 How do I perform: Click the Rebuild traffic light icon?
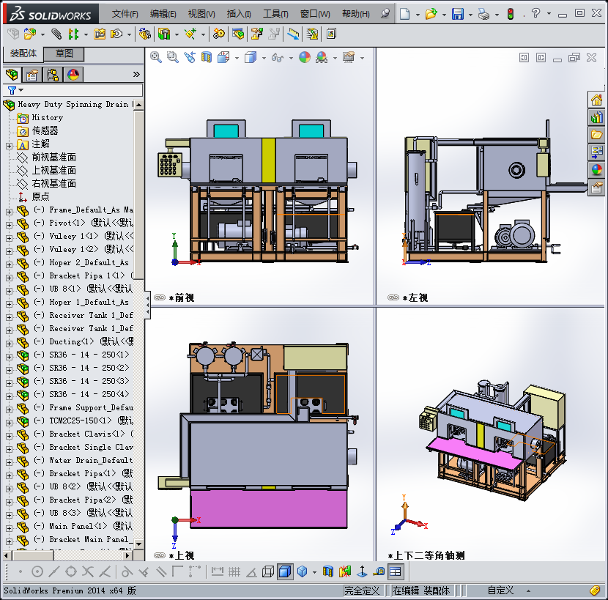[511, 14]
